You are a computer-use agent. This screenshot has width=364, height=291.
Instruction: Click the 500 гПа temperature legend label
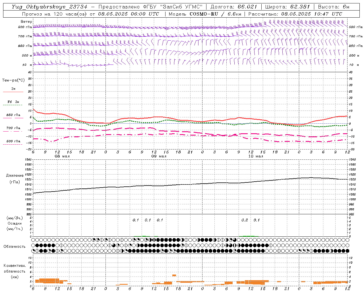pyautogui.click(x=13, y=141)
